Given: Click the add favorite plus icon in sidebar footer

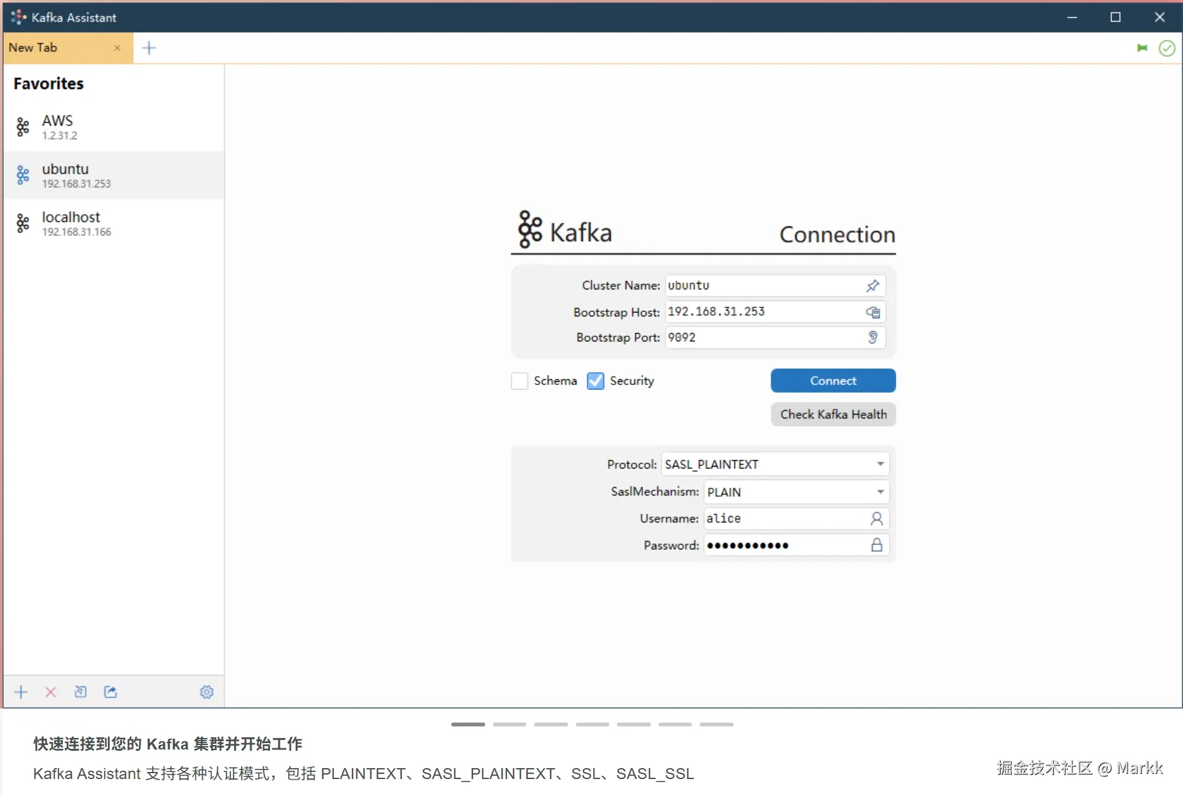Looking at the screenshot, I should (x=21, y=692).
